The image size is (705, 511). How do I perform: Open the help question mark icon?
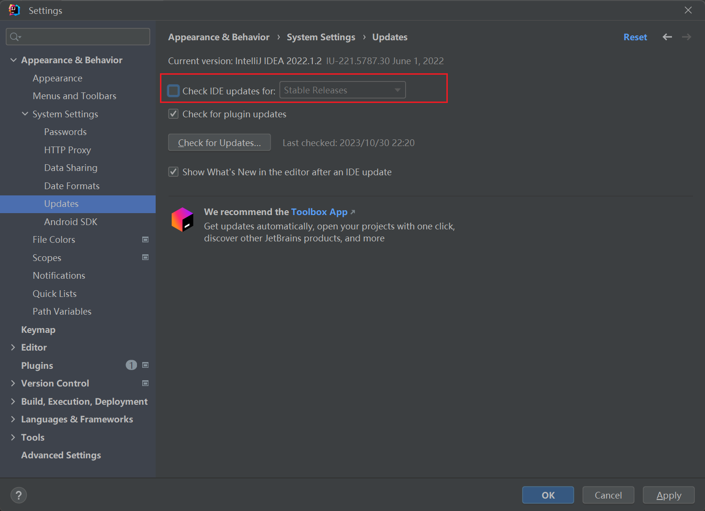pyautogui.click(x=19, y=495)
